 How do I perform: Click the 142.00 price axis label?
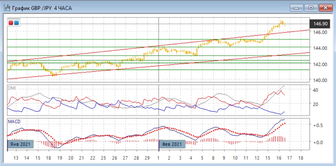click(320, 64)
